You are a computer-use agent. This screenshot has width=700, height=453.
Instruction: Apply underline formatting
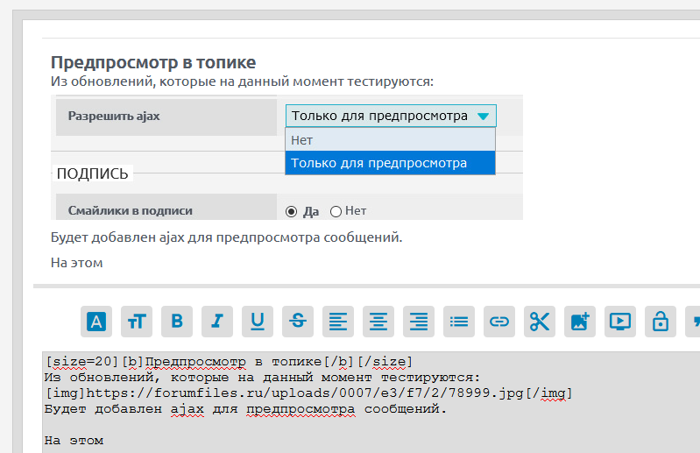[258, 322]
